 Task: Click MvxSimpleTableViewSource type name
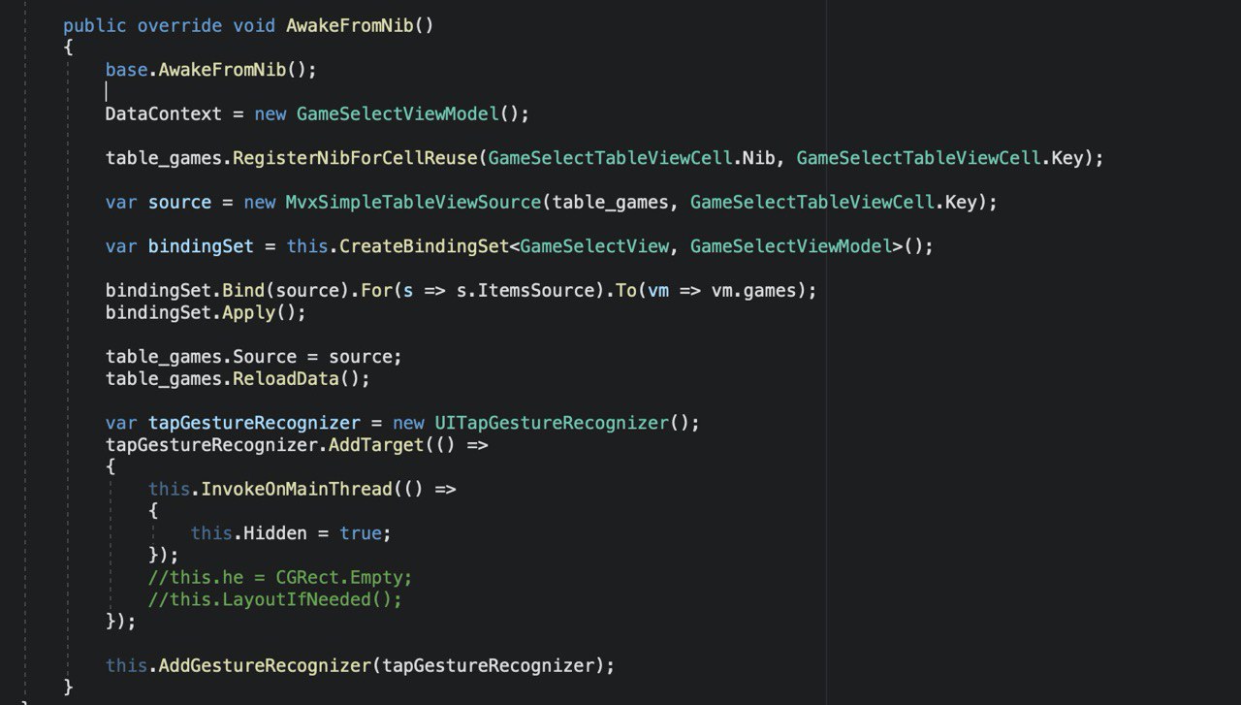413,202
